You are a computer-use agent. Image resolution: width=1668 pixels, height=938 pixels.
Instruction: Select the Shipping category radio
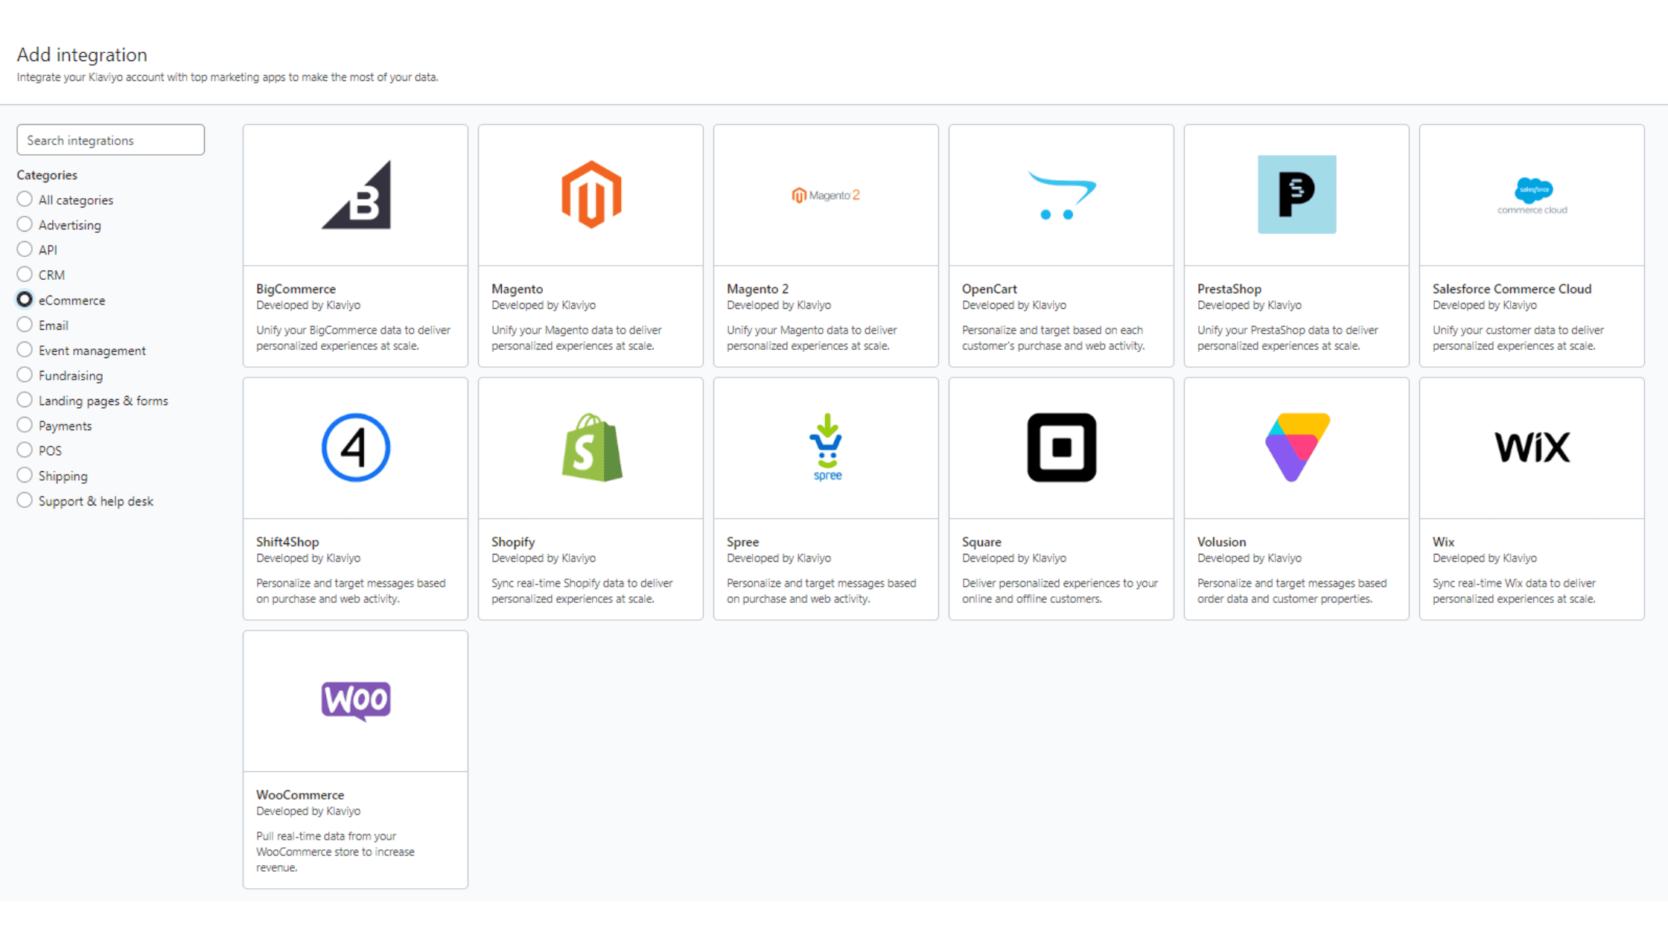(x=25, y=476)
